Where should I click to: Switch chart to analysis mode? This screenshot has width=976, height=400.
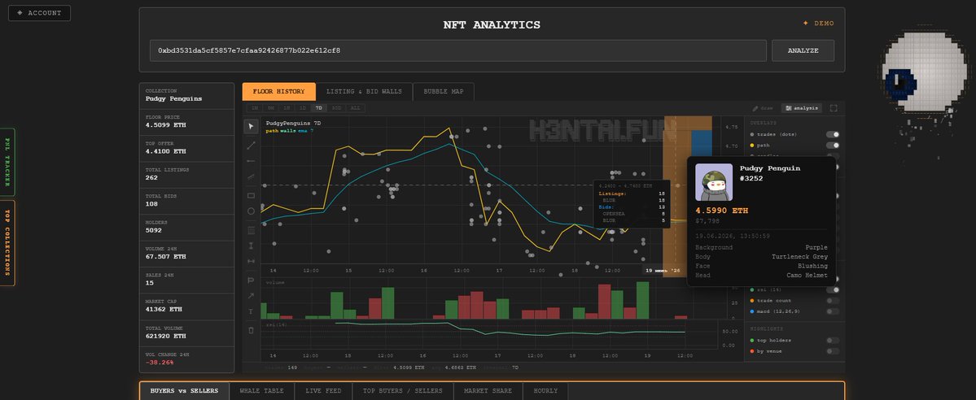click(801, 108)
